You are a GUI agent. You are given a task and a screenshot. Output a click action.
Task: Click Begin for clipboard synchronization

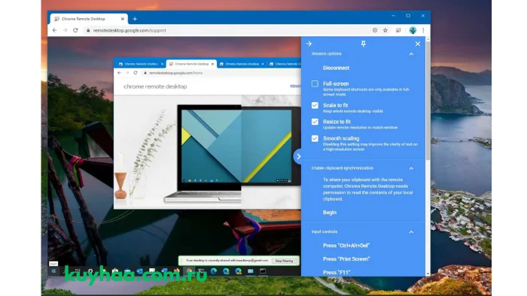(x=330, y=213)
